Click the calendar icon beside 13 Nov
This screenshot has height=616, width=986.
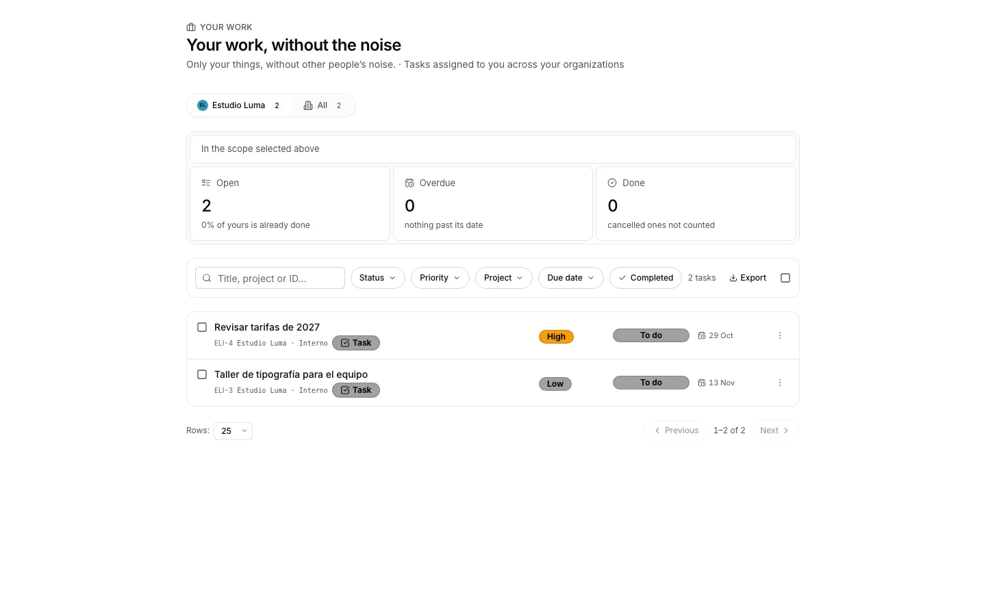point(702,383)
